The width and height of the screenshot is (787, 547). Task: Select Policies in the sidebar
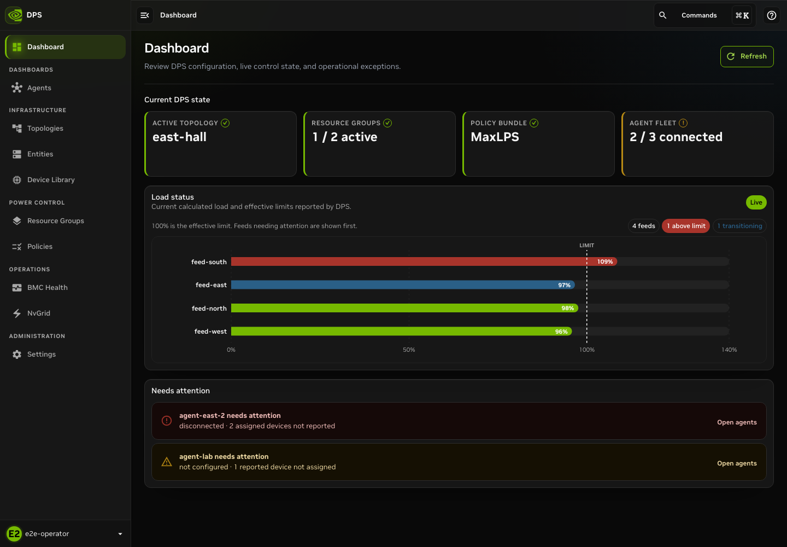coord(66,247)
